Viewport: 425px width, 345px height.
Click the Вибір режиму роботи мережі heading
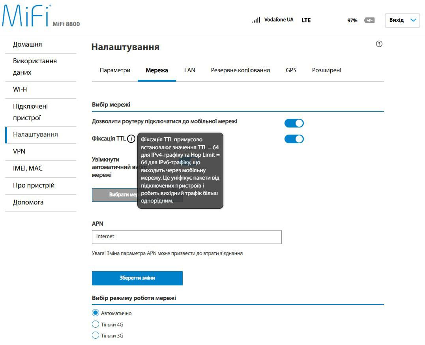[x=134, y=298]
